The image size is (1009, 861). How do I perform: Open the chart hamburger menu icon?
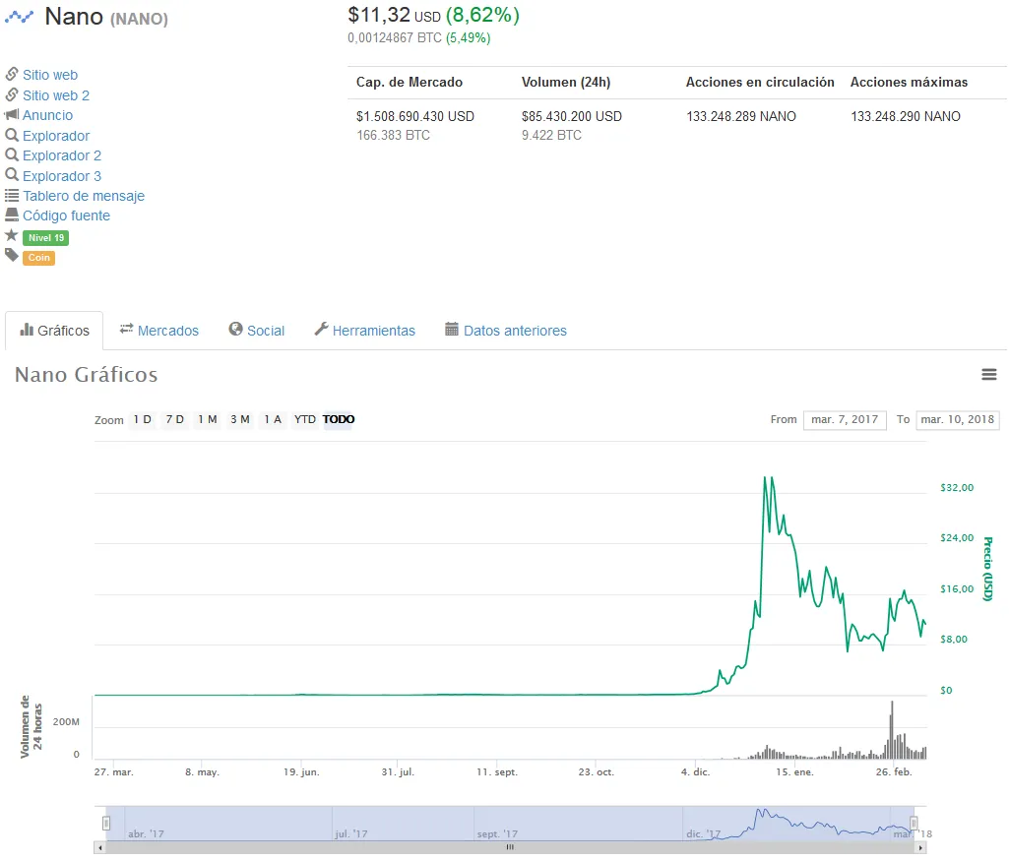point(988,374)
